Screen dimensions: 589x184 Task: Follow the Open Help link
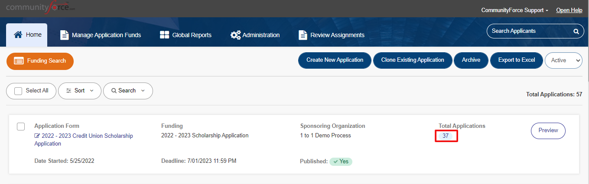pyautogui.click(x=569, y=10)
